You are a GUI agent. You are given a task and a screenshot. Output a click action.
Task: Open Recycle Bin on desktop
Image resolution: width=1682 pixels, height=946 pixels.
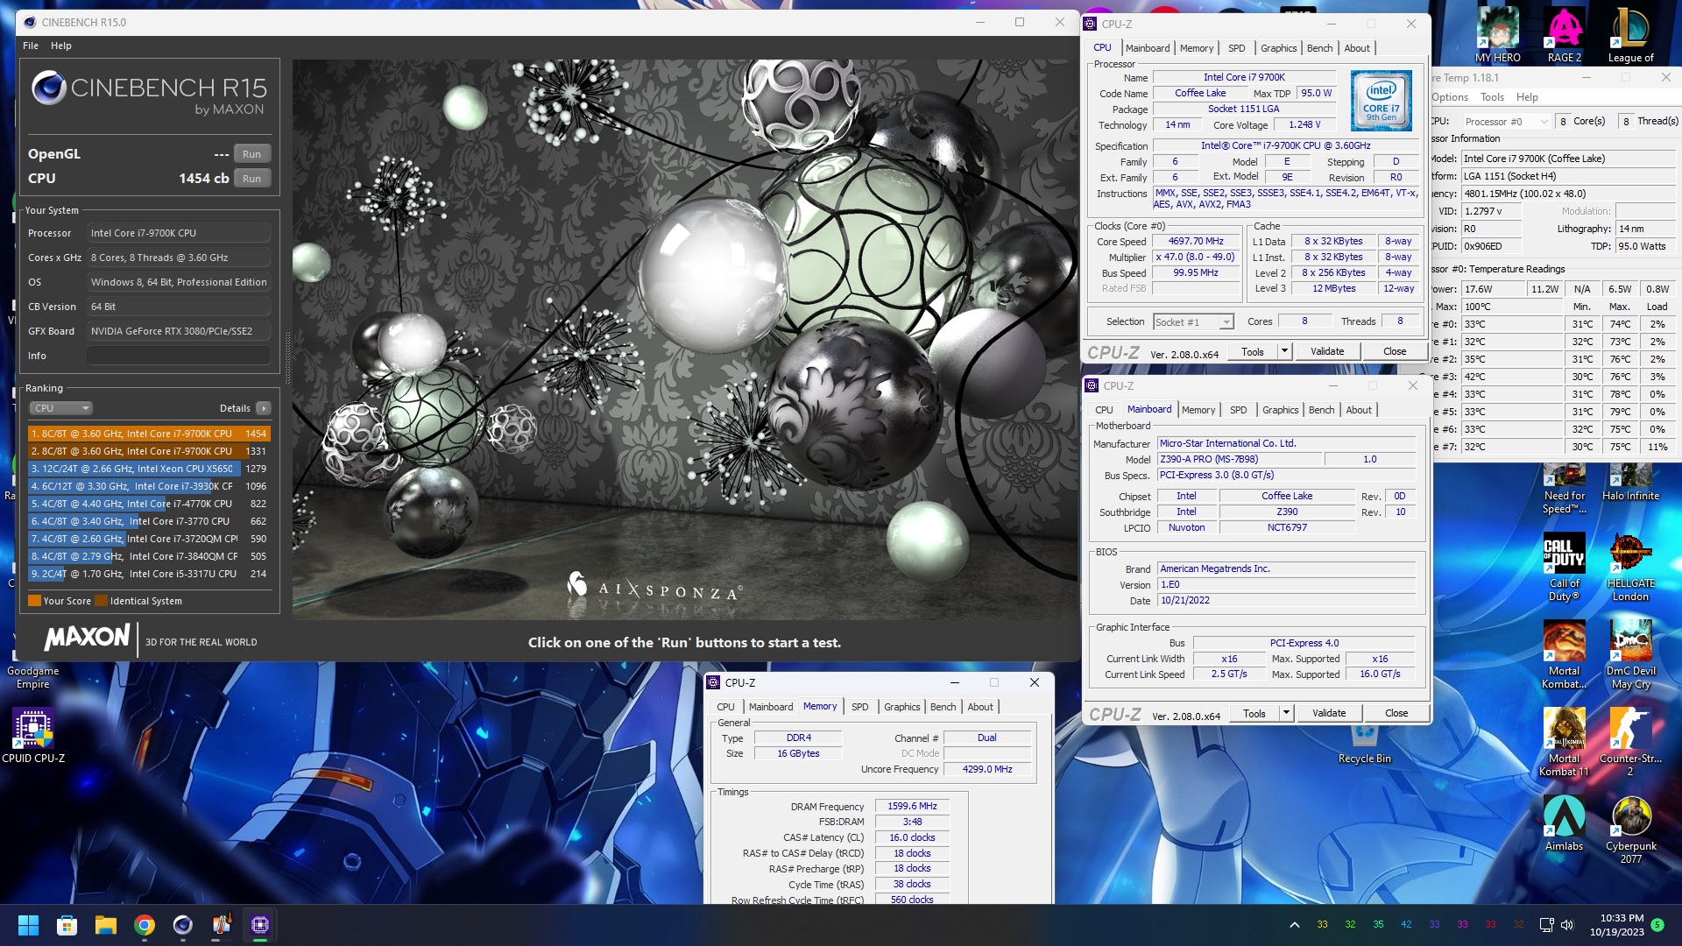(x=1364, y=743)
